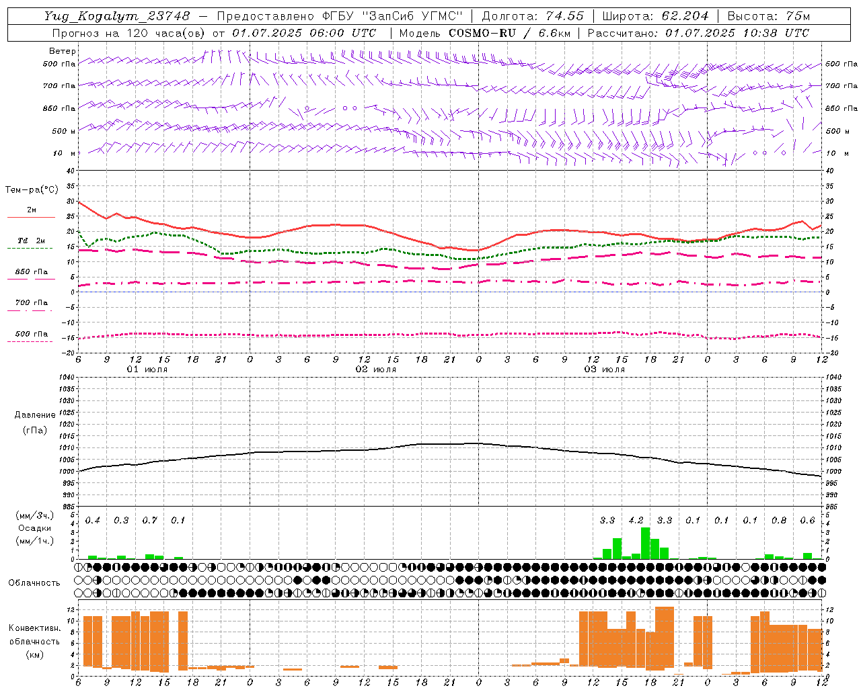
Task: Click the 0.8 precipitation value
Action: [779, 521]
